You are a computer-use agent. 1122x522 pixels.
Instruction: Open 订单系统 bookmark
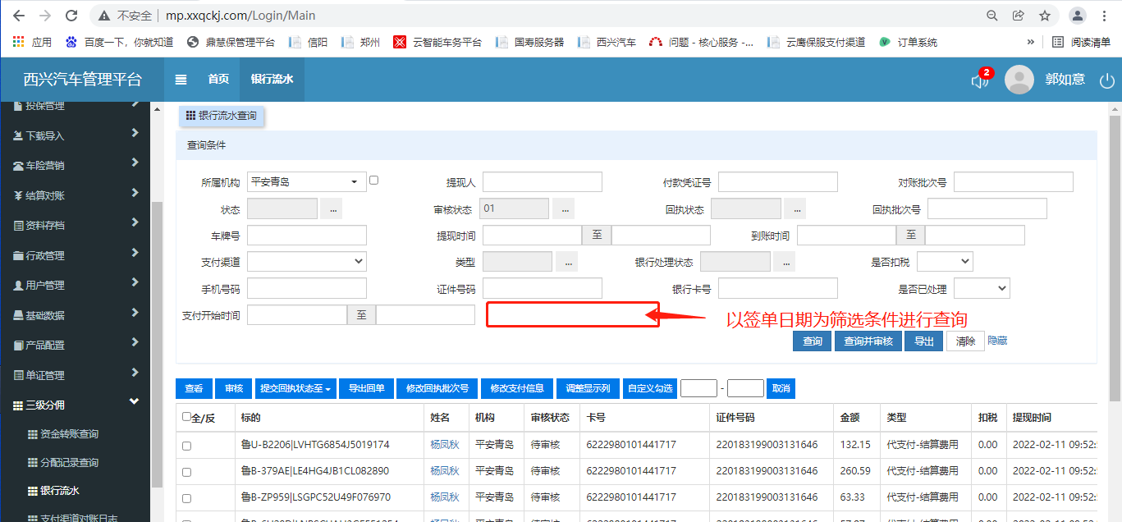click(x=908, y=42)
